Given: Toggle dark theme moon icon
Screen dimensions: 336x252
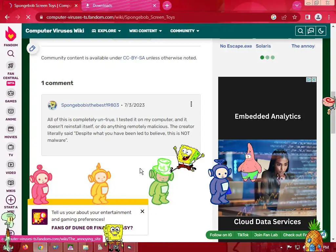Looking at the screenshot, I should [321, 31].
